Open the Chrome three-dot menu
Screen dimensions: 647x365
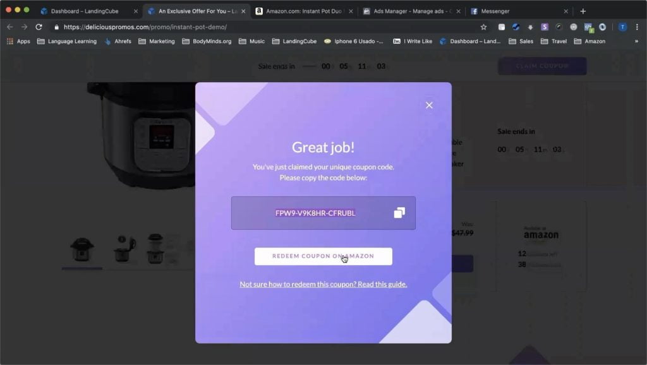point(637,27)
